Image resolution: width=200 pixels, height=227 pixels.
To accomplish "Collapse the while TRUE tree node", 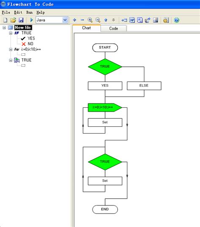I will [11, 60].
